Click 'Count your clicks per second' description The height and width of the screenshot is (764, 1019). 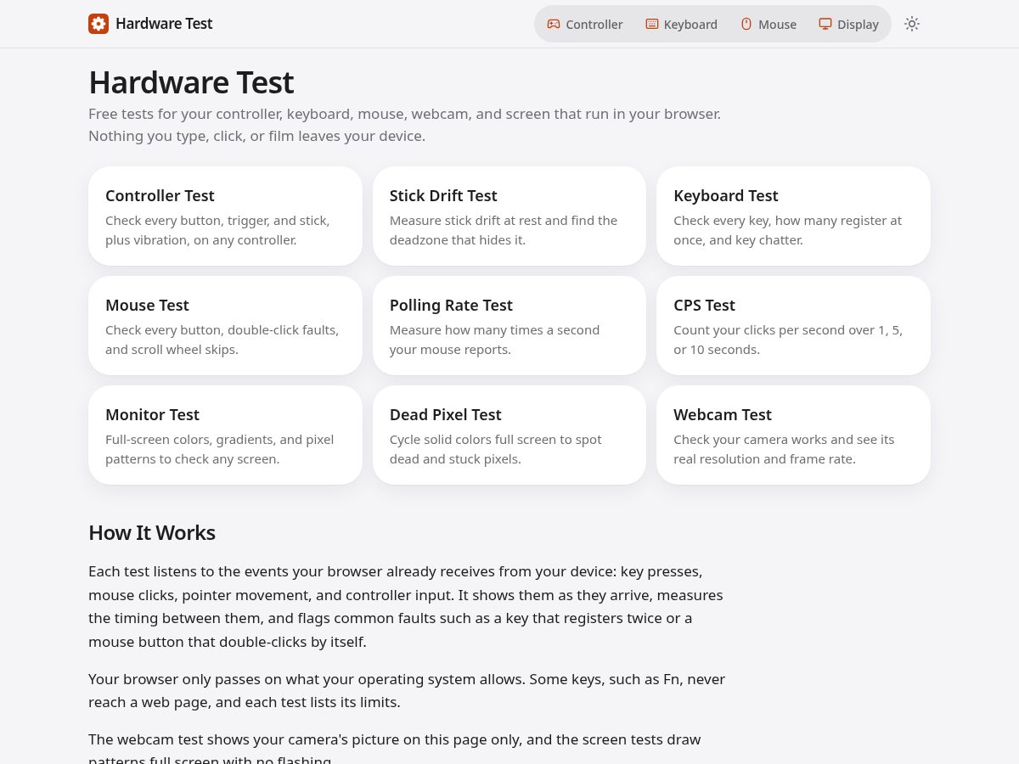(788, 340)
